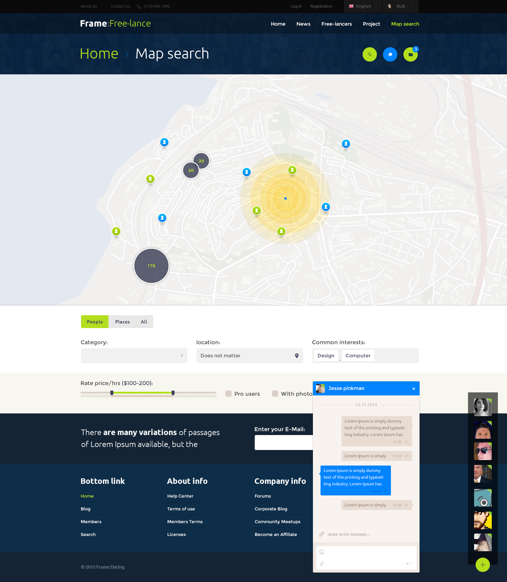Close the Jesse pinkman chat window
507x582 pixels.
coord(414,389)
